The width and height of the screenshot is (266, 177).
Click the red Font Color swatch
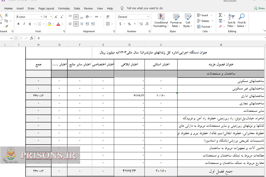tap(58, 24)
